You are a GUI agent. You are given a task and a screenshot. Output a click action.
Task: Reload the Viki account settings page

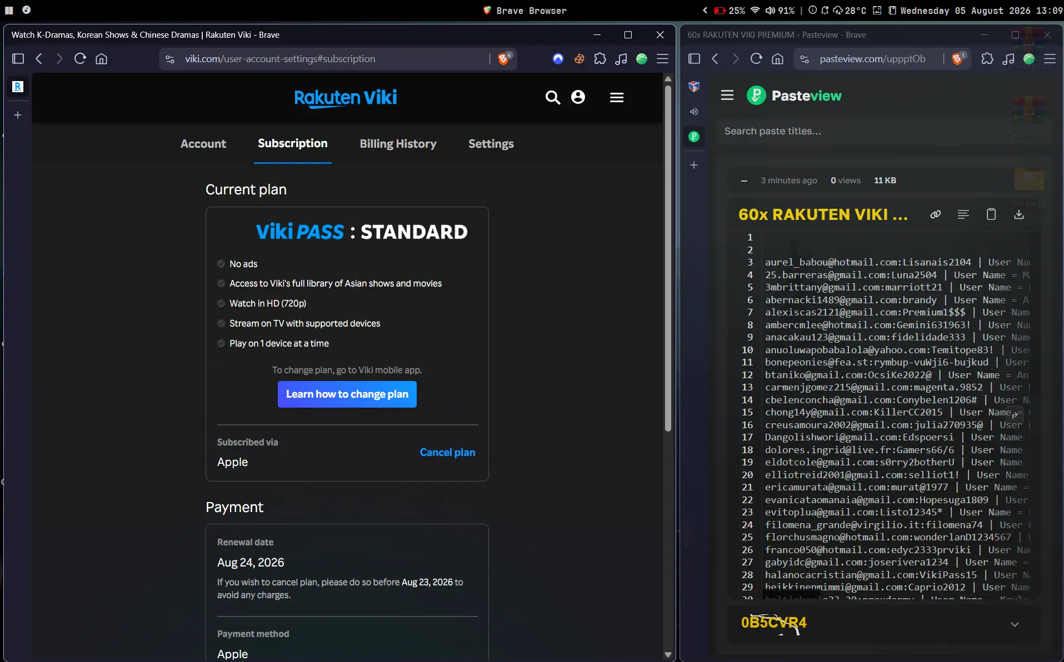[x=80, y=59]
